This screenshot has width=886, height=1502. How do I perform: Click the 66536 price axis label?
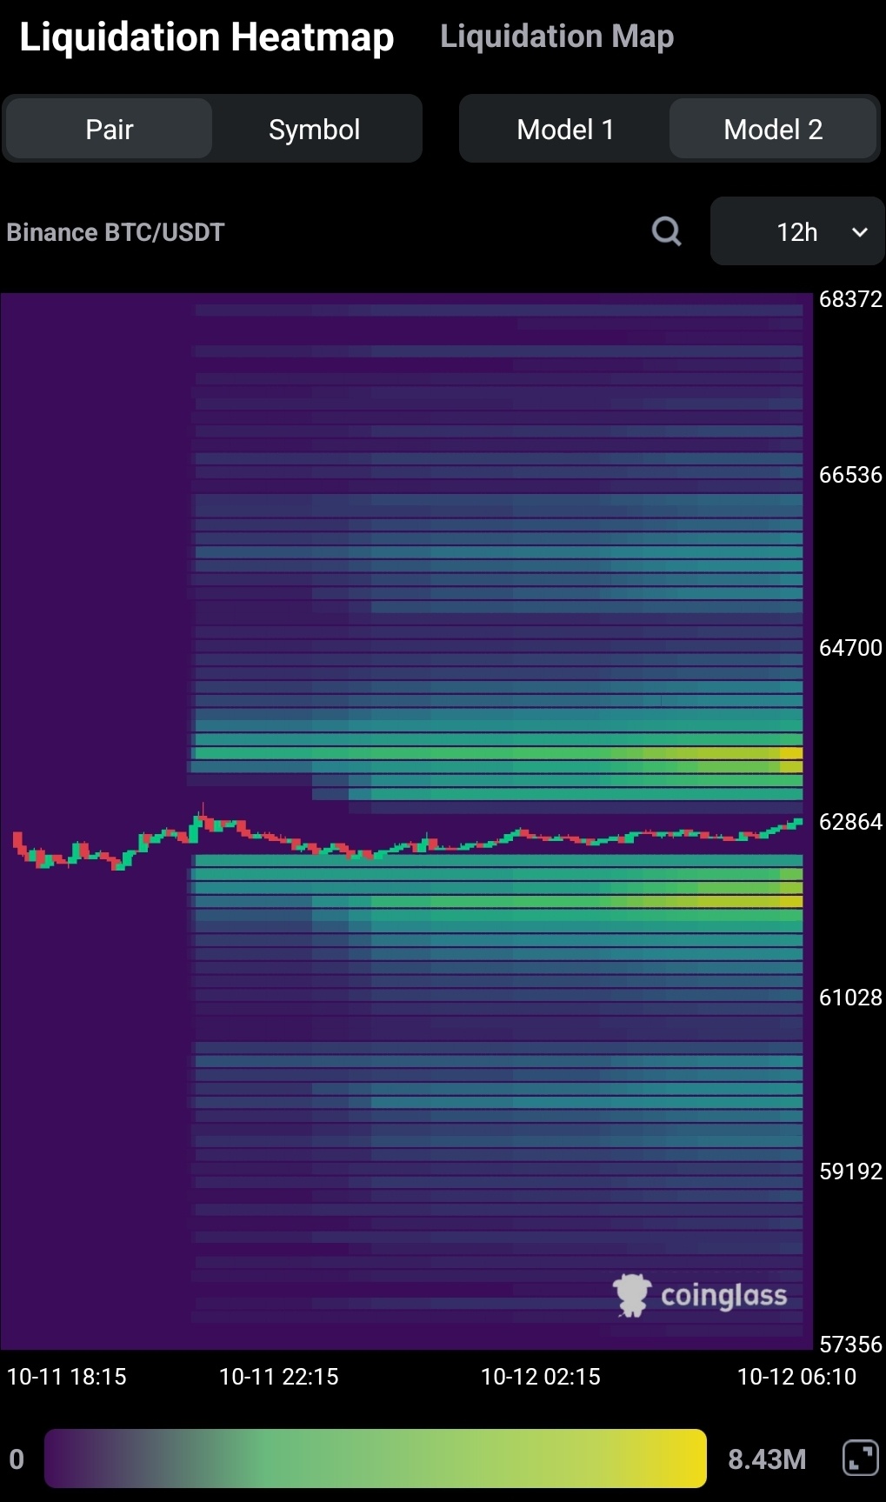[x=850, y=475]
